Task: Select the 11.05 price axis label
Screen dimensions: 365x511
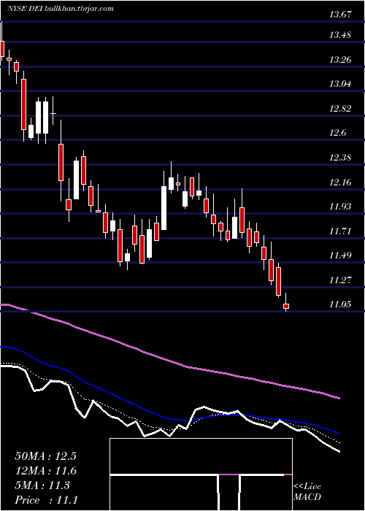Action: (x=340, y=304)
